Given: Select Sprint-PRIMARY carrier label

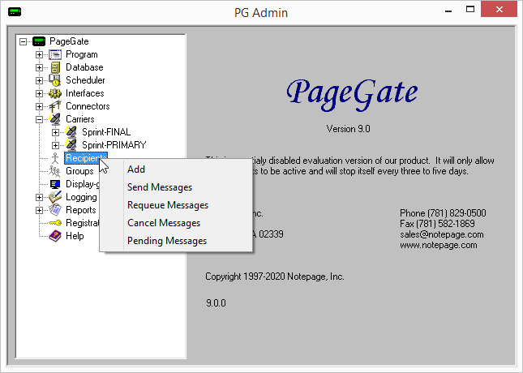Looking at the screenshot, I should (x=114, y=145).
